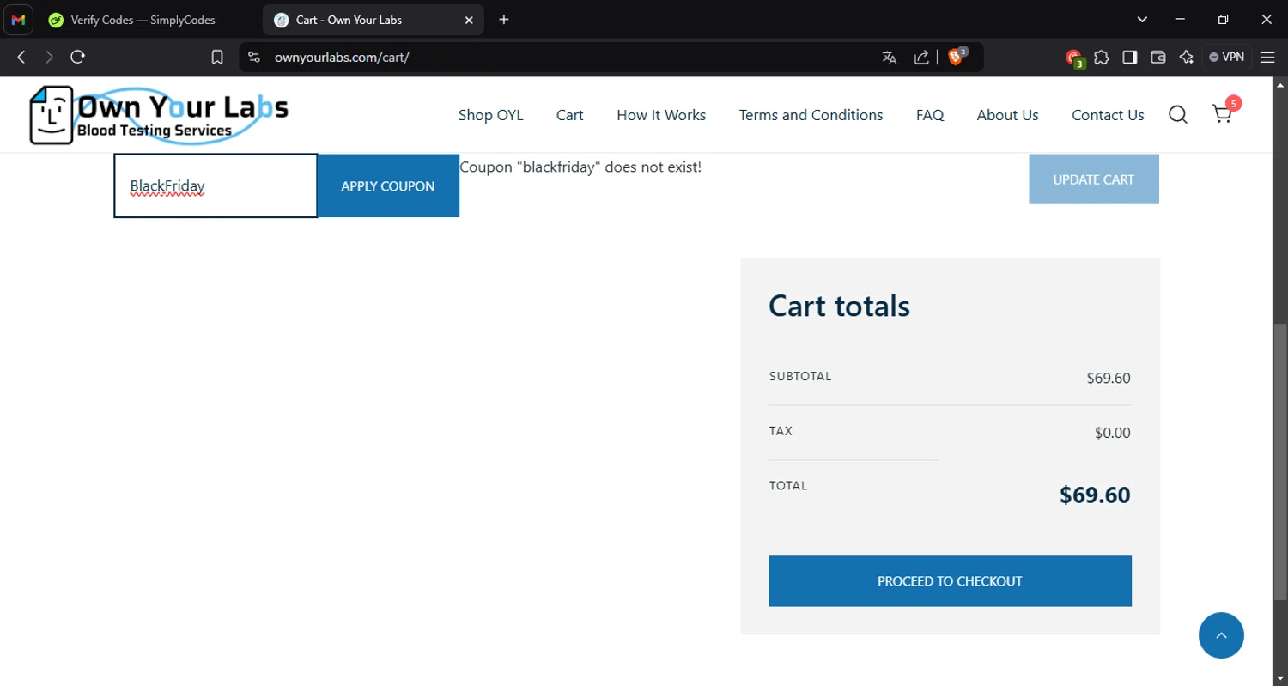Open the FAQ page
Image resolution: width=1288 pixels, height=686 pixels.
(930, 115)
